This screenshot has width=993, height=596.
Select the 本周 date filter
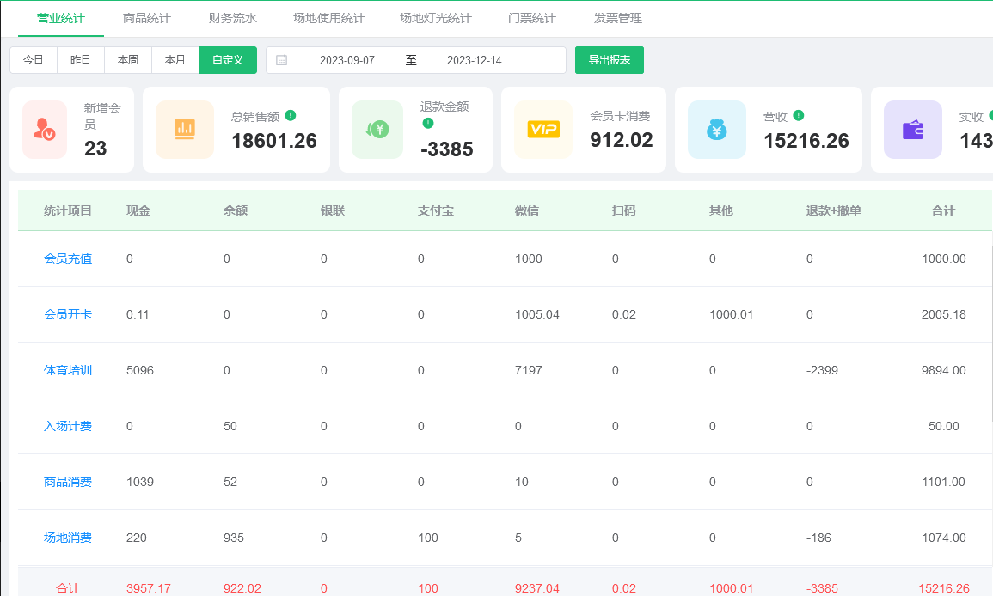(x=128, y=60)
